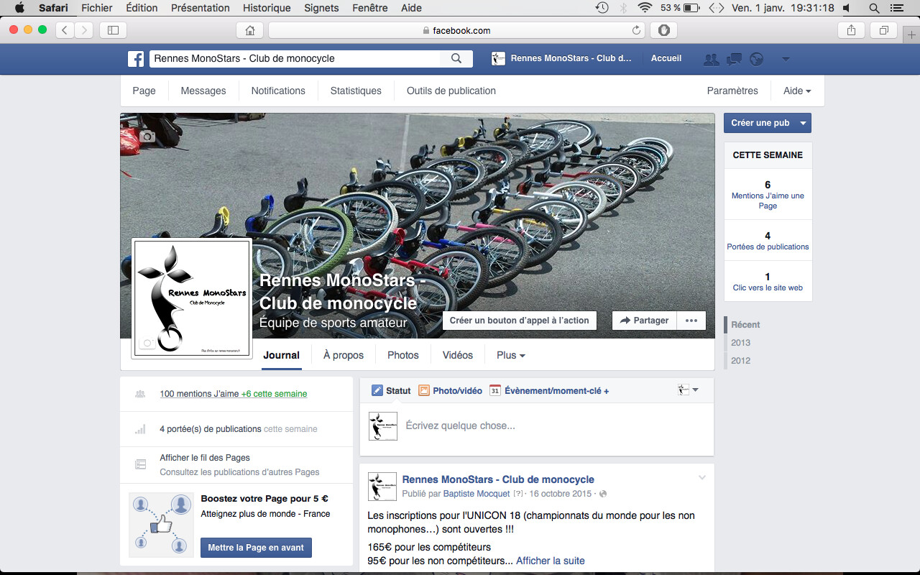The image size is (920, 575).
Task: Click the page profile picture thumbnail
Action: (x=191, y=298)
